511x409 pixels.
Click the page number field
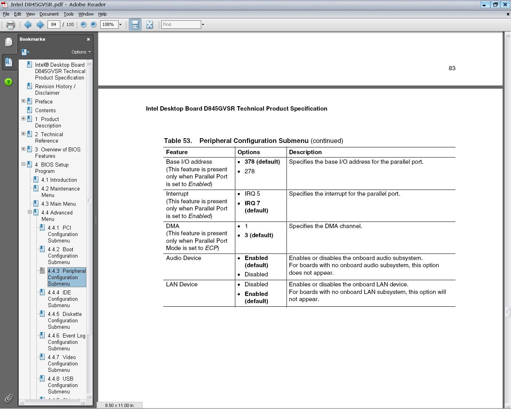pos(53,24)
